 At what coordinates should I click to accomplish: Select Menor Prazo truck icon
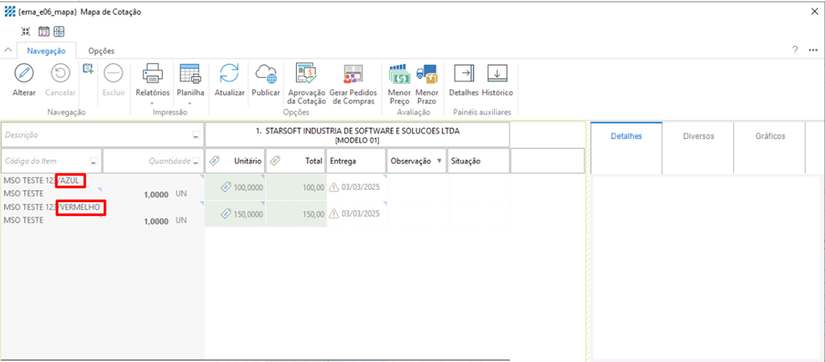click(426, 74)
